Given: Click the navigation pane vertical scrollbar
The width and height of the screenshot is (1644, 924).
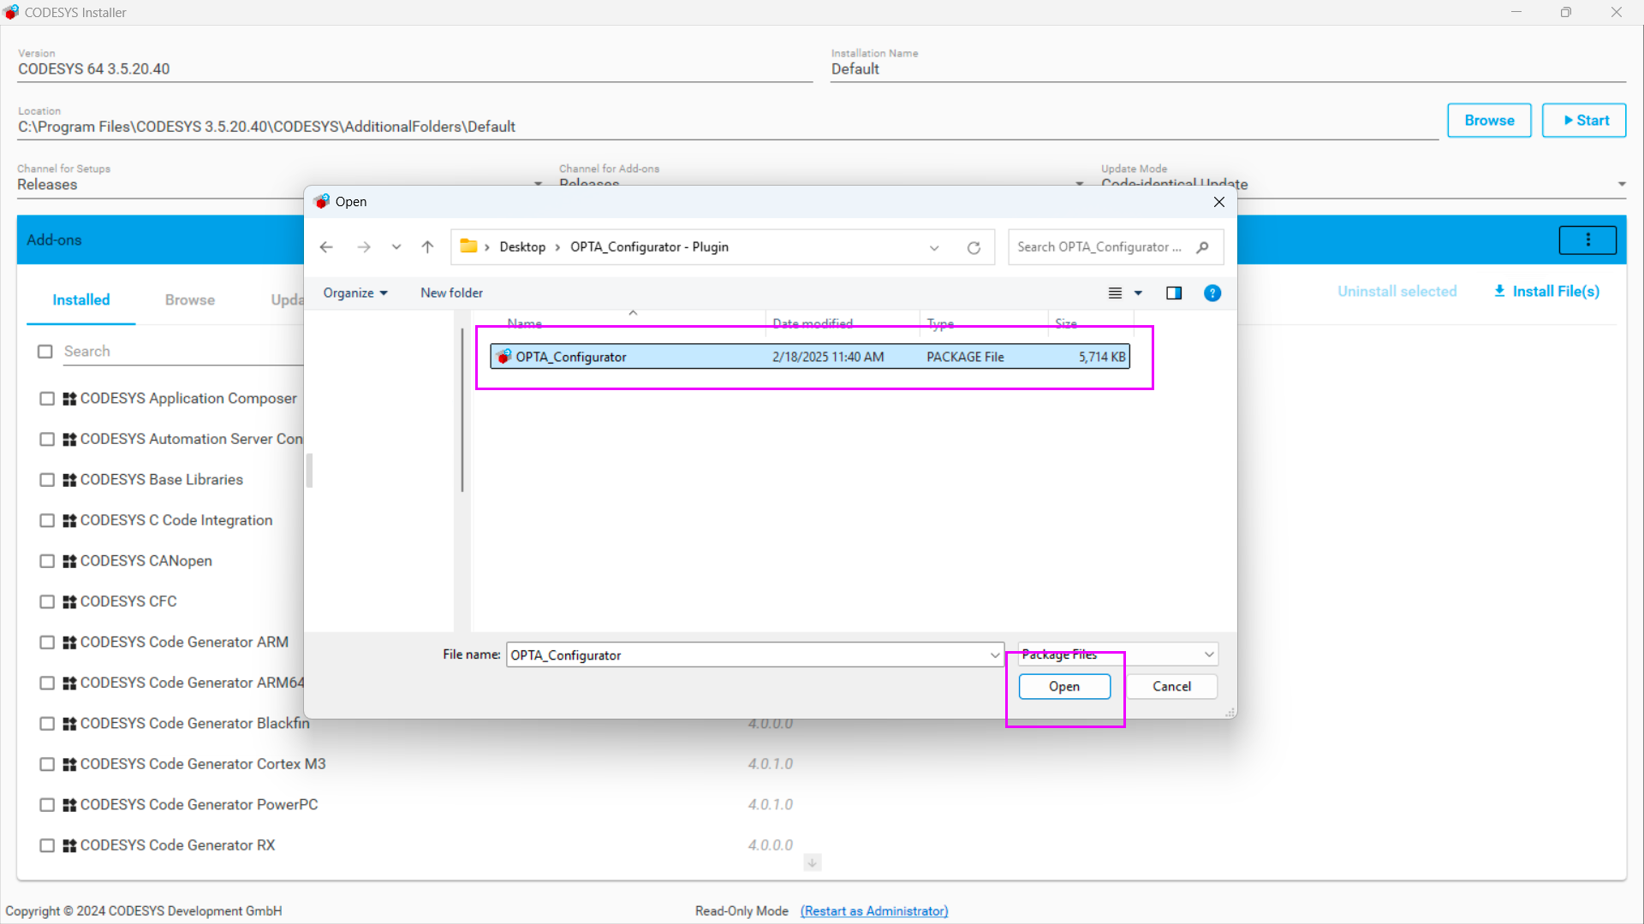Looking at the screenshot, I should tap(462, 411).
